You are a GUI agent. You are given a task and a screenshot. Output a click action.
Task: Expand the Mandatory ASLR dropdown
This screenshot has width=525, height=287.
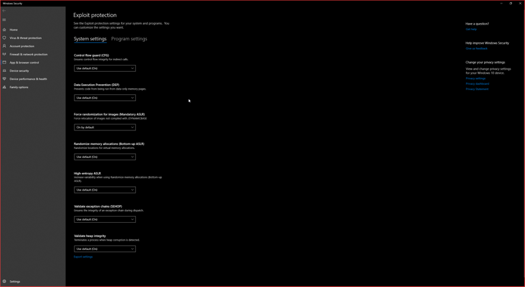[x=105, y=127]
